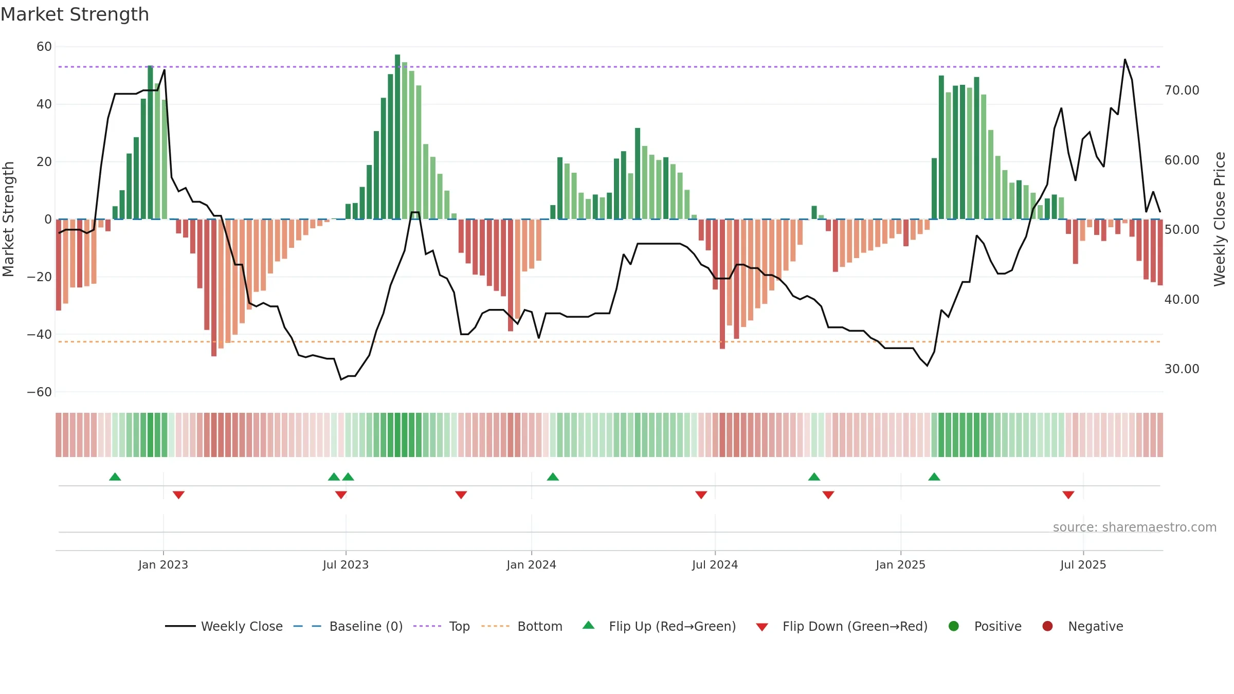Toggle the Bottom legend entry
Viewport: 1234px width, 694px height.
pos(522,626)
